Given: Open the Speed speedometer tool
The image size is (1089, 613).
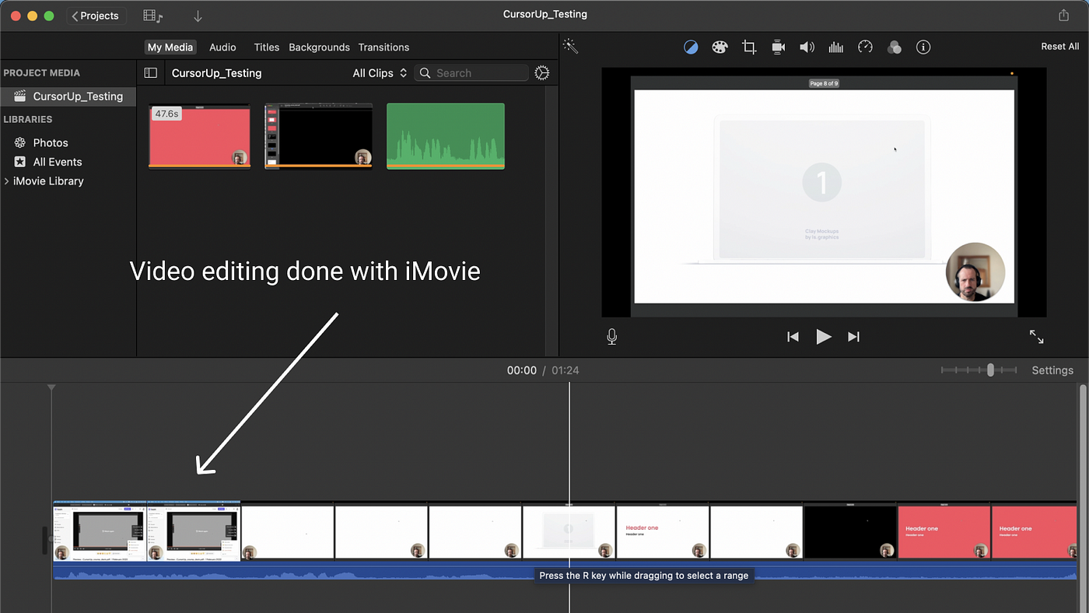Looking at the screenshot, I should [865, 47].
